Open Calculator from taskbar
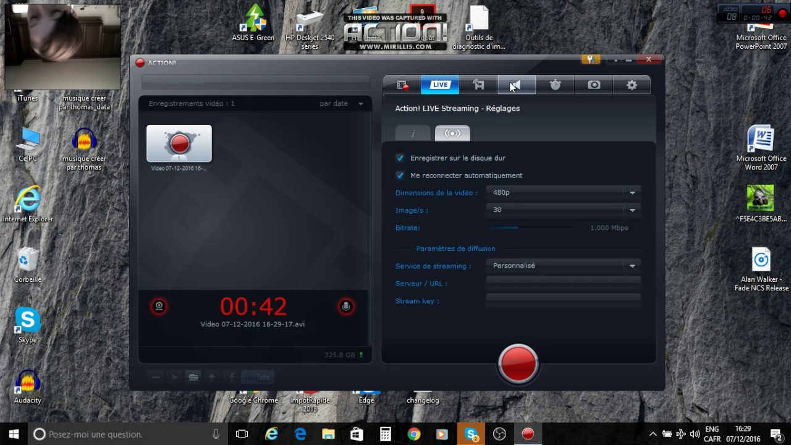 point(386,434)
